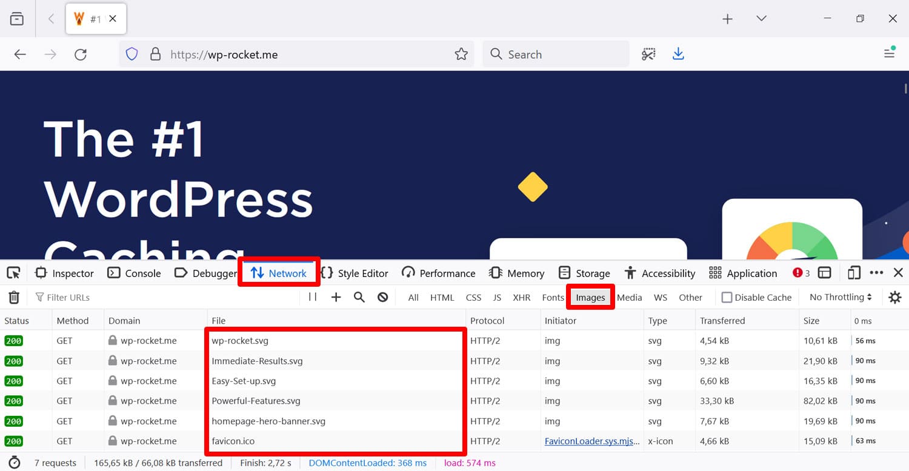Switch to the Console tab
Screen dimensions: 909x471
click(x=135, y=273)
